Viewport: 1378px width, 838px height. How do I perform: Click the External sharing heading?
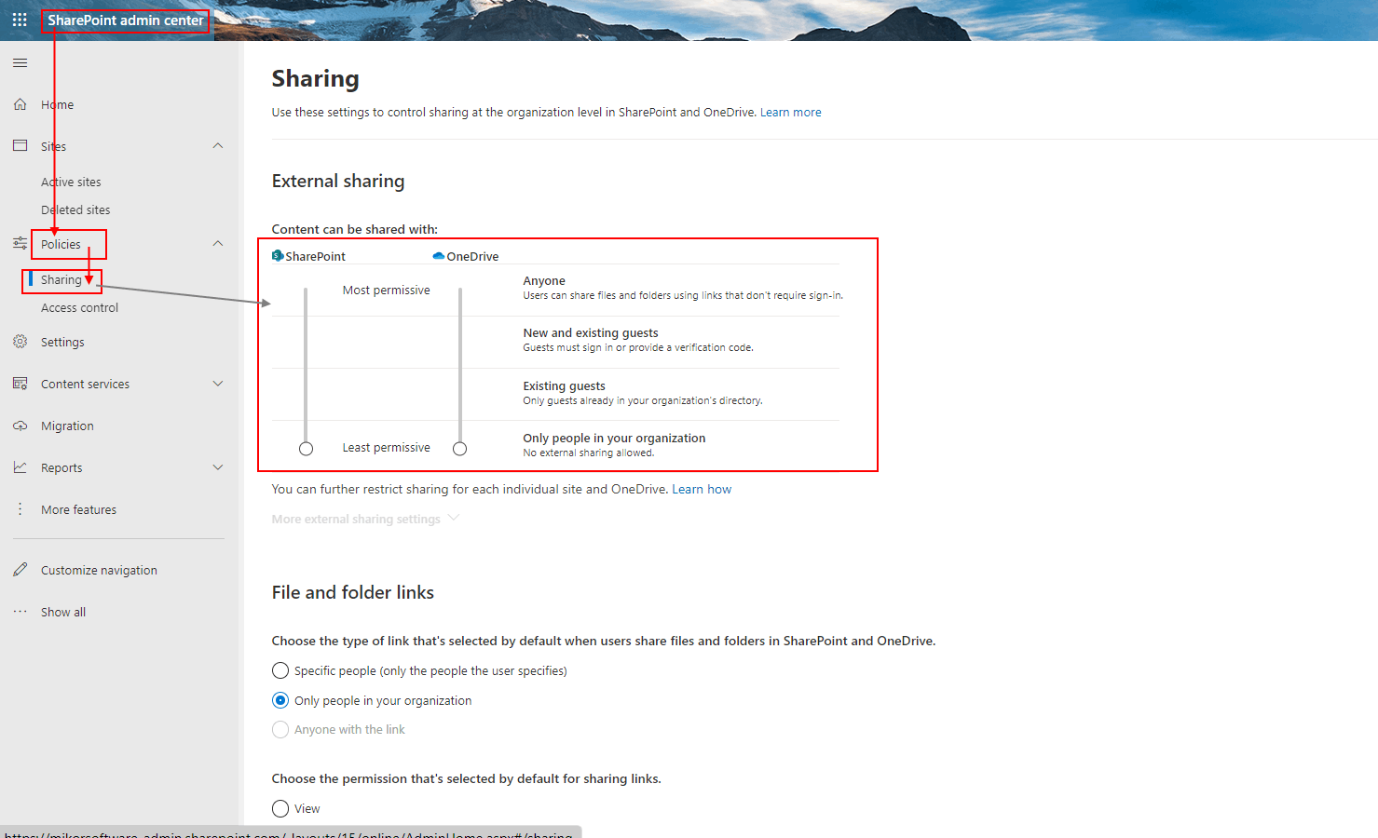338,182
